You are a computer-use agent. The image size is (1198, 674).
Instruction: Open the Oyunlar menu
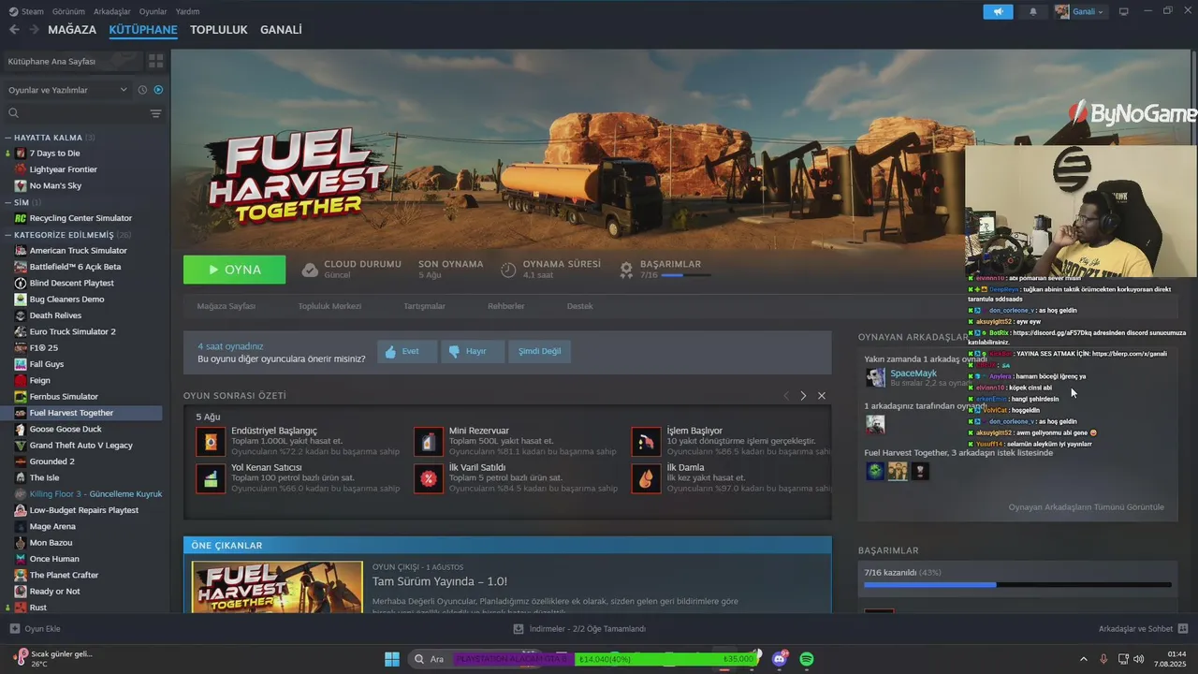[153, 11]
